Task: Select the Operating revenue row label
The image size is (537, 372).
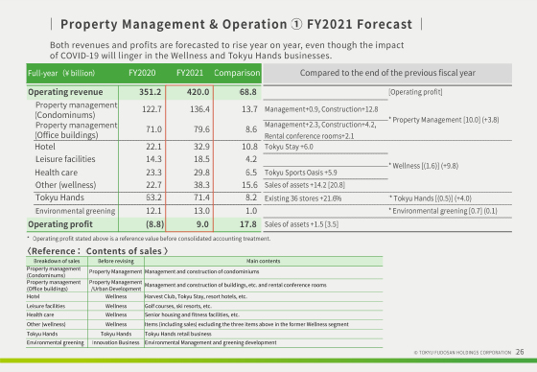Action: point(65,92)
